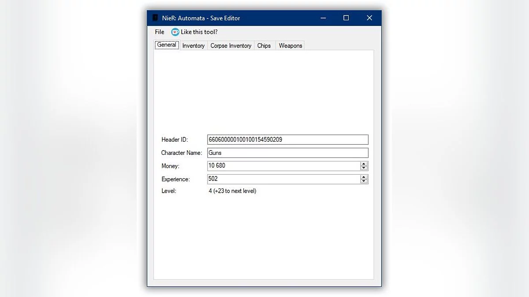Increase Money with the up arrow
This screenshot has height=297, width=529.
pos(364,164)
